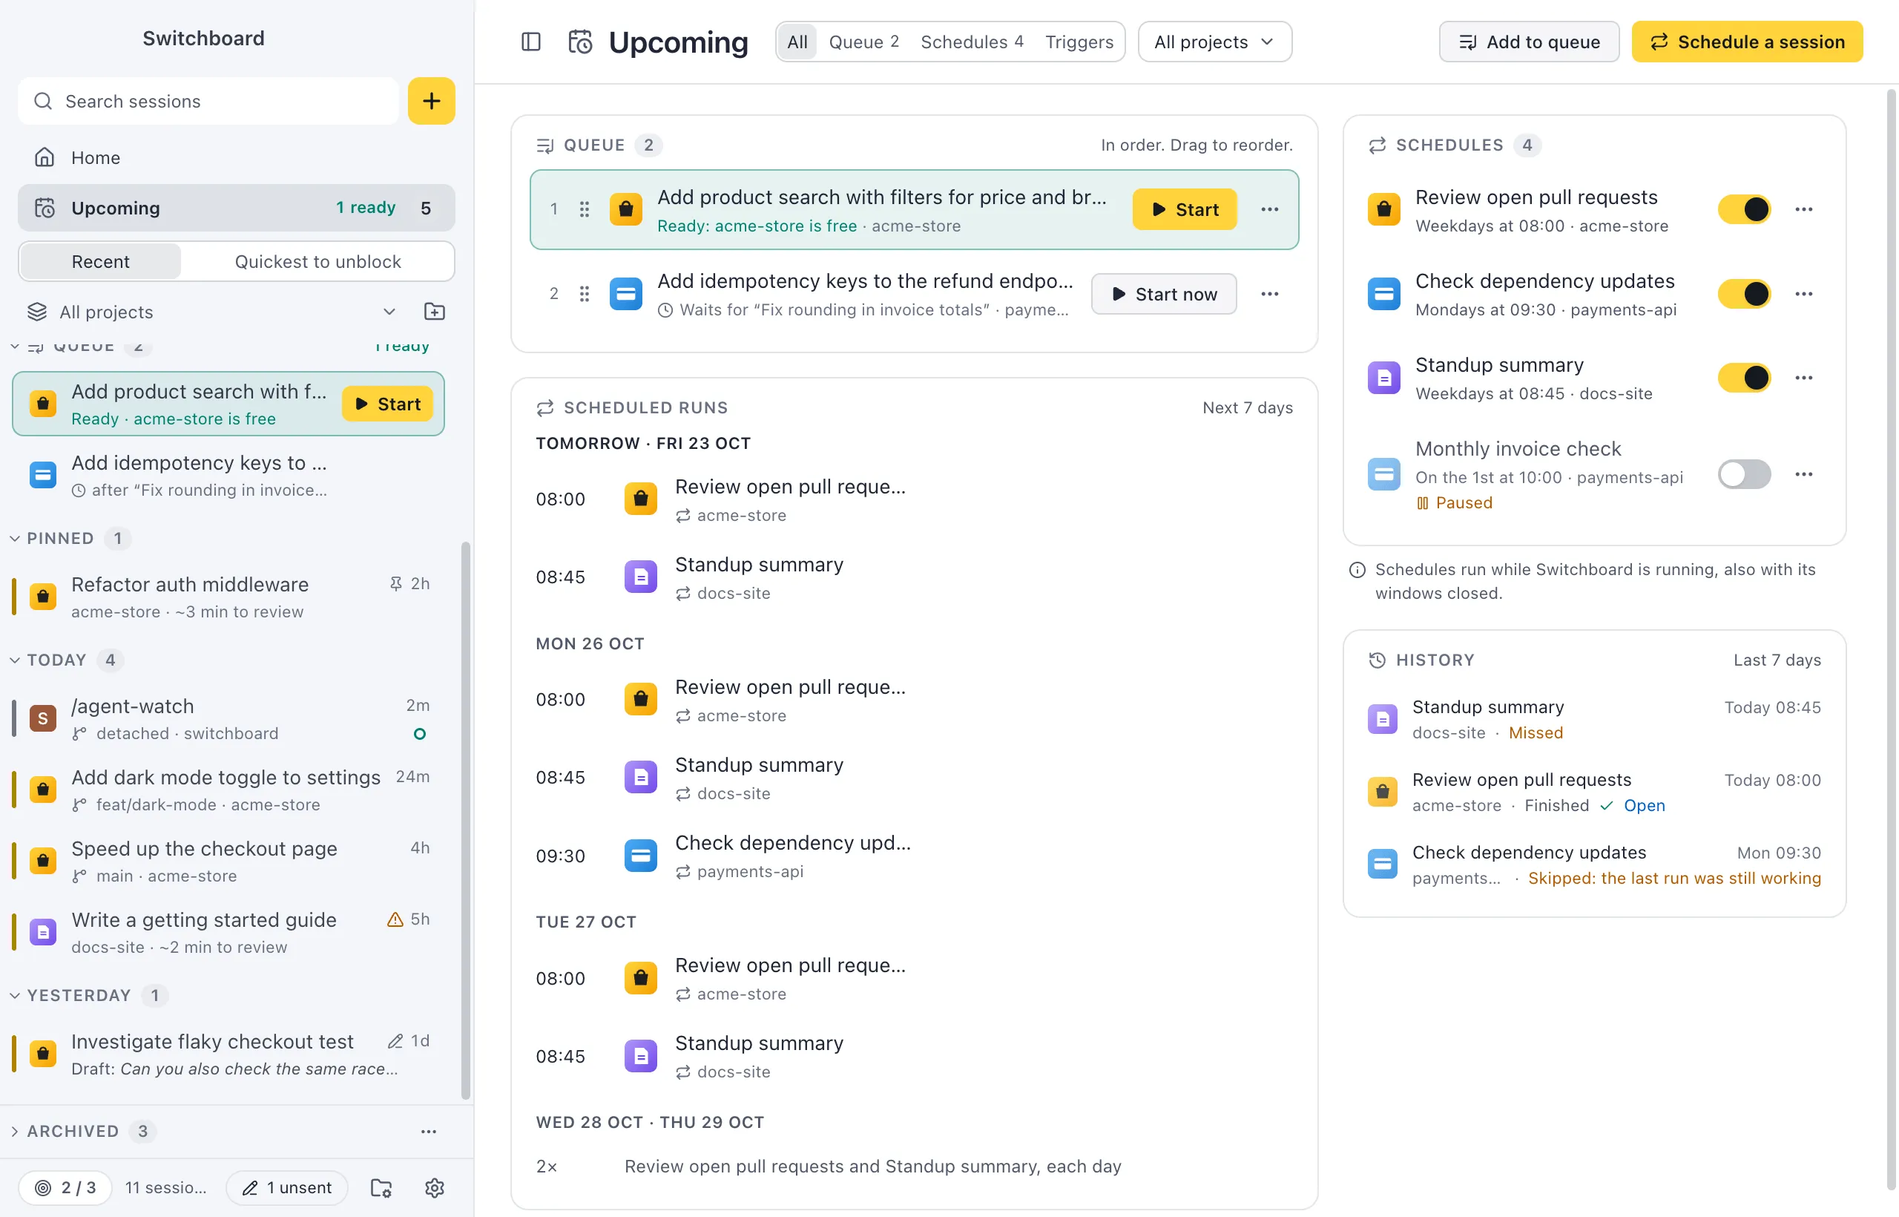Toggle the sidebar panel icon
The height and width of the screenshot is (1217, 1899).
point(531,42)
